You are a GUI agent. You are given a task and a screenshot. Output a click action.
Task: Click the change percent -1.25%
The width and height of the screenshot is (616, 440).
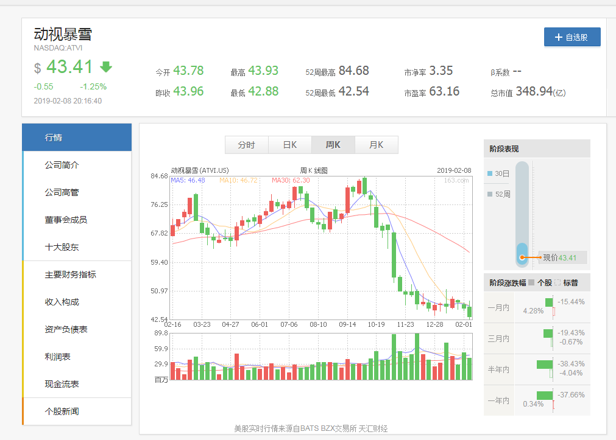pyautogui.click(x=93, y=86)
